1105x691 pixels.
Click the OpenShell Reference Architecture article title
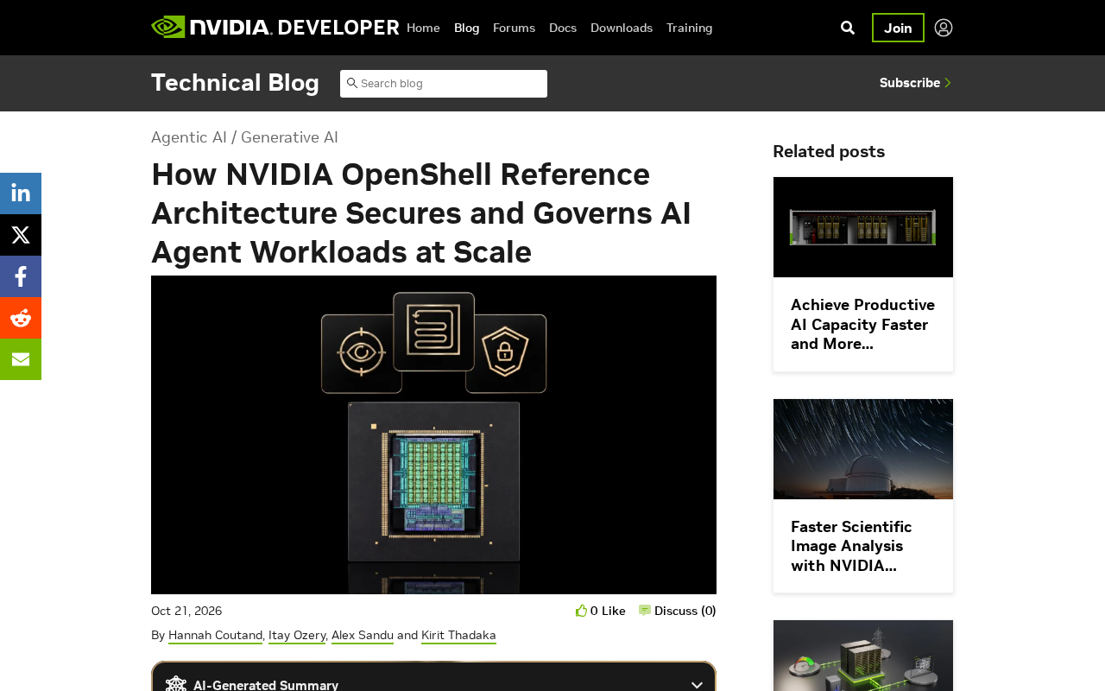point(421,213)
